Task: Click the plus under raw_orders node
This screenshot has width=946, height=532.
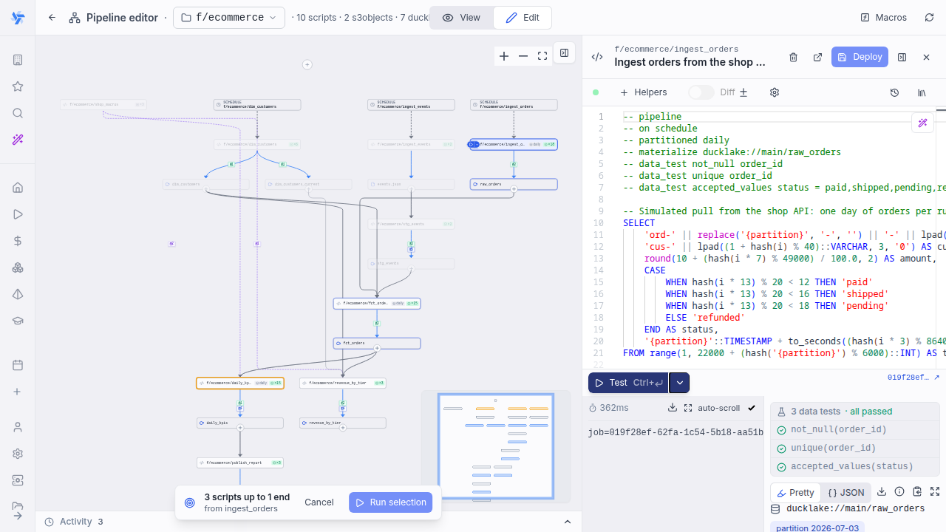Action: click(514, 189)
